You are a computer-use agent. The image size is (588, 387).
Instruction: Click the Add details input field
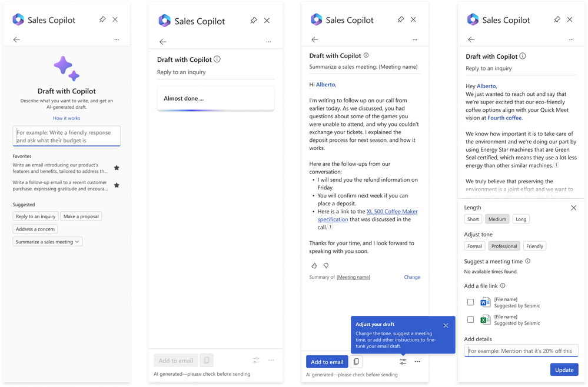click(521, 351)
